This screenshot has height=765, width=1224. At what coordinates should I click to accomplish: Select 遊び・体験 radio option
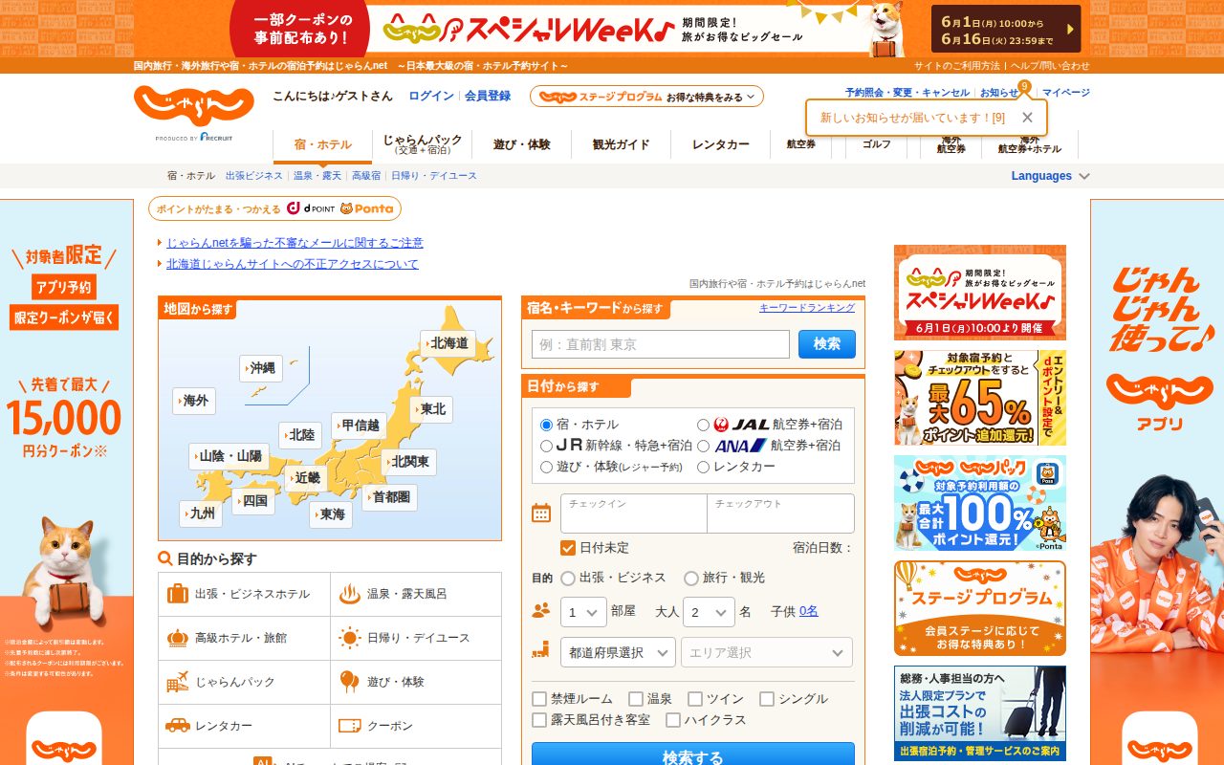547,467
